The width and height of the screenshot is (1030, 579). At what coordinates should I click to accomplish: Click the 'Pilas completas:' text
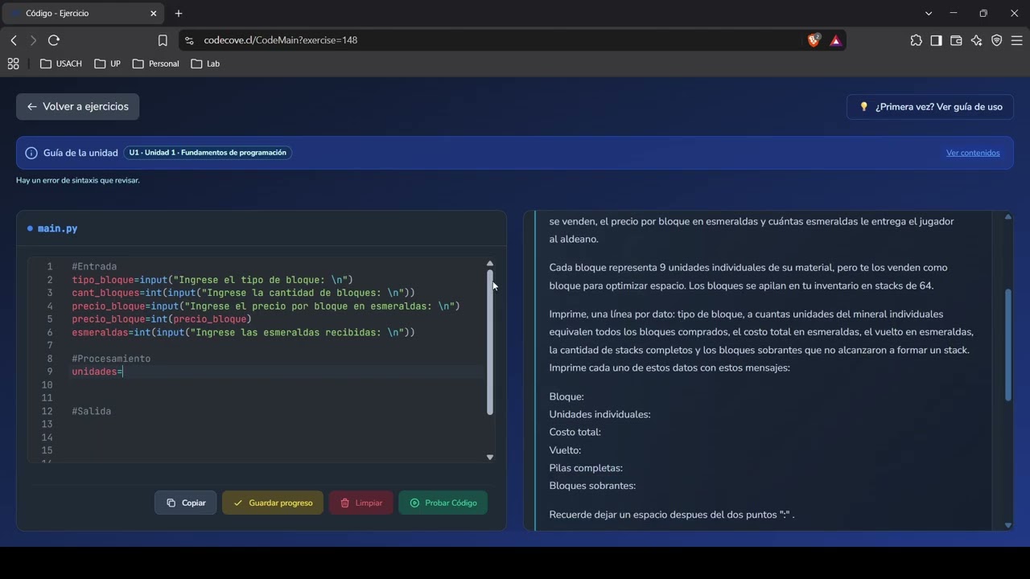[x=586, y=468]
